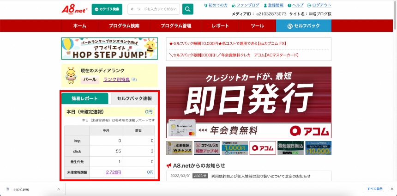397x196 pixels.
Task: Click the small アコム thumbnail banner
Action: click(x=263, y=148)
